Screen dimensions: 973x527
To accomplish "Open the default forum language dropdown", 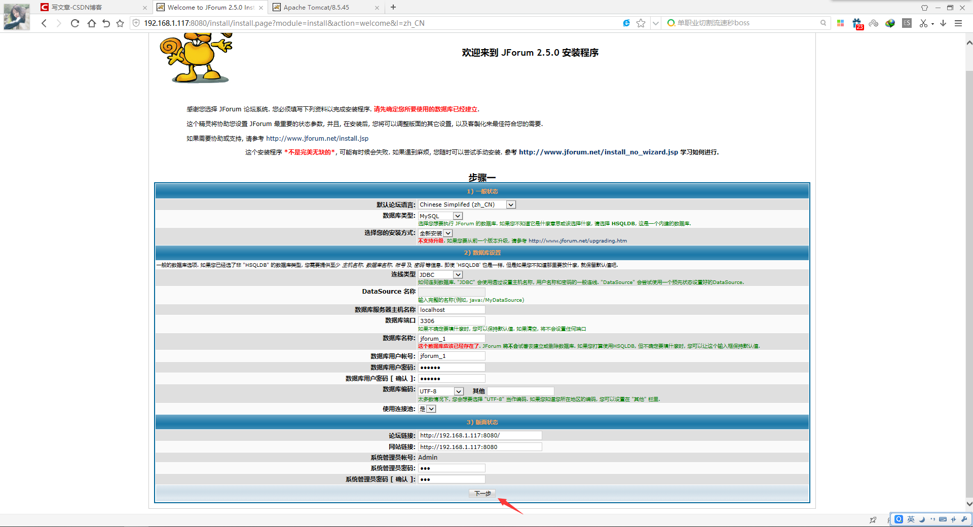I will 467,205.
